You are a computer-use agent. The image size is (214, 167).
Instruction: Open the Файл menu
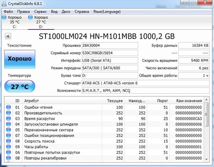click(x=9, y=11)
